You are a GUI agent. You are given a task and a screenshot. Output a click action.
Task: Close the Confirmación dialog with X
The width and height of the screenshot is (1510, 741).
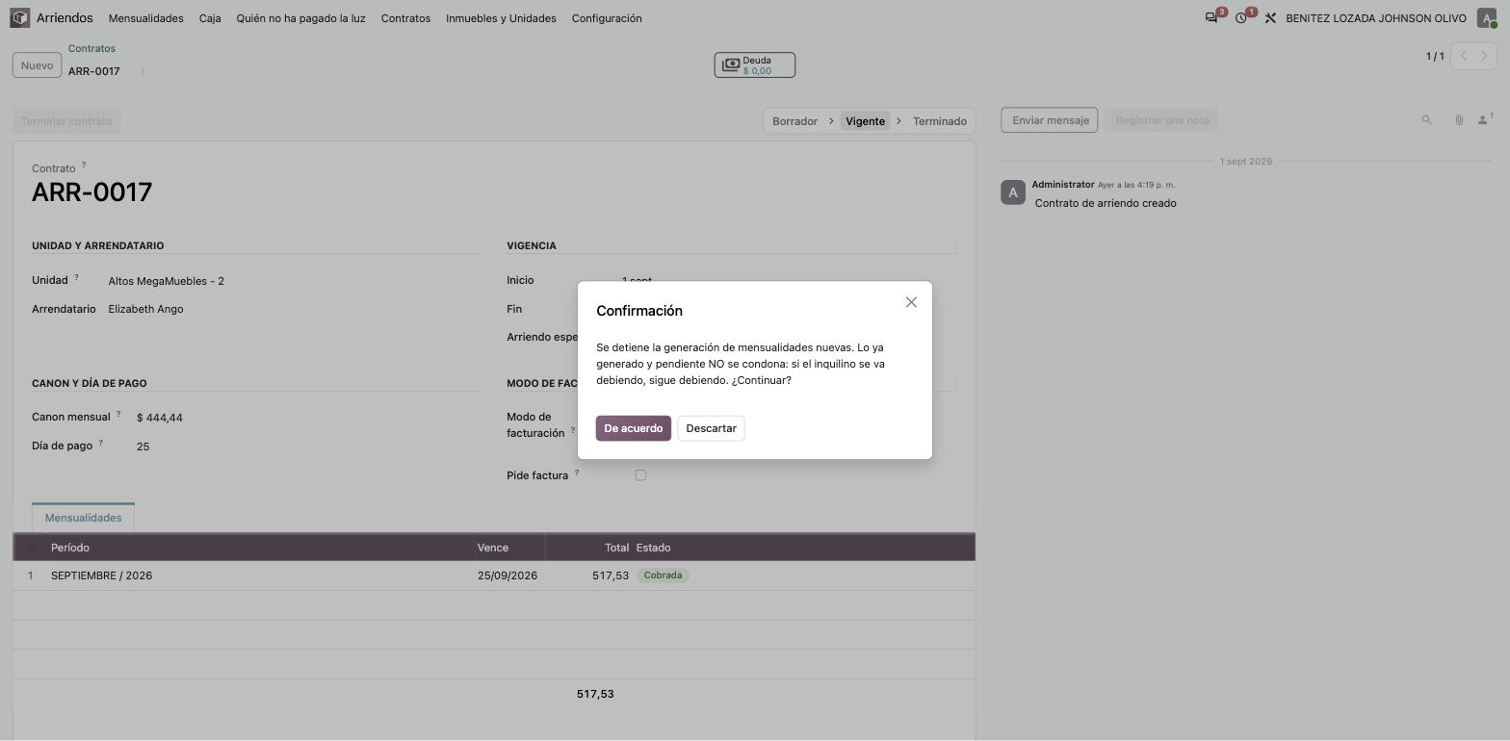click(911, 302)
